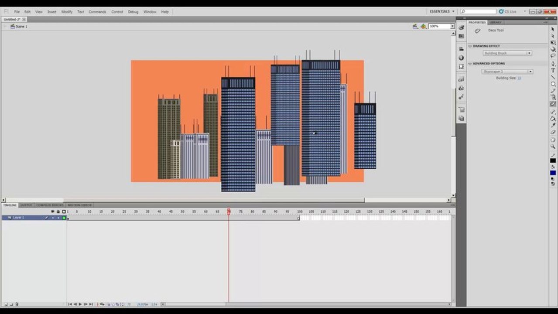Viewport: 558px width, 314px height.
Task: Collapse the Drawing Effect section
Action: point(470,46)
